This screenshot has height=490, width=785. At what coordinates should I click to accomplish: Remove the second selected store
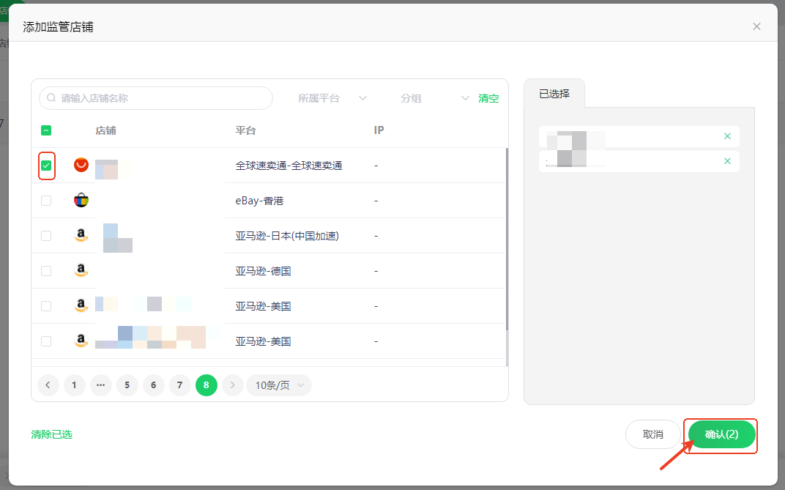727,160
